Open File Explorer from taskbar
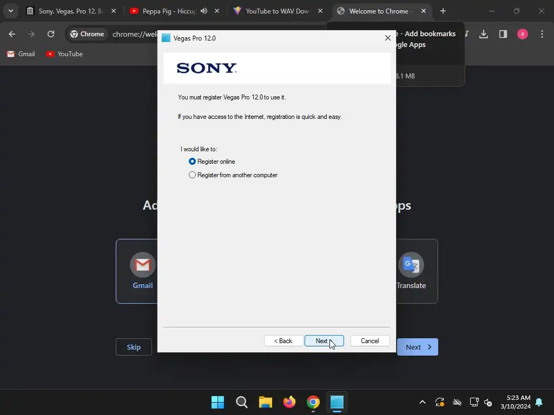 (265, 402)
